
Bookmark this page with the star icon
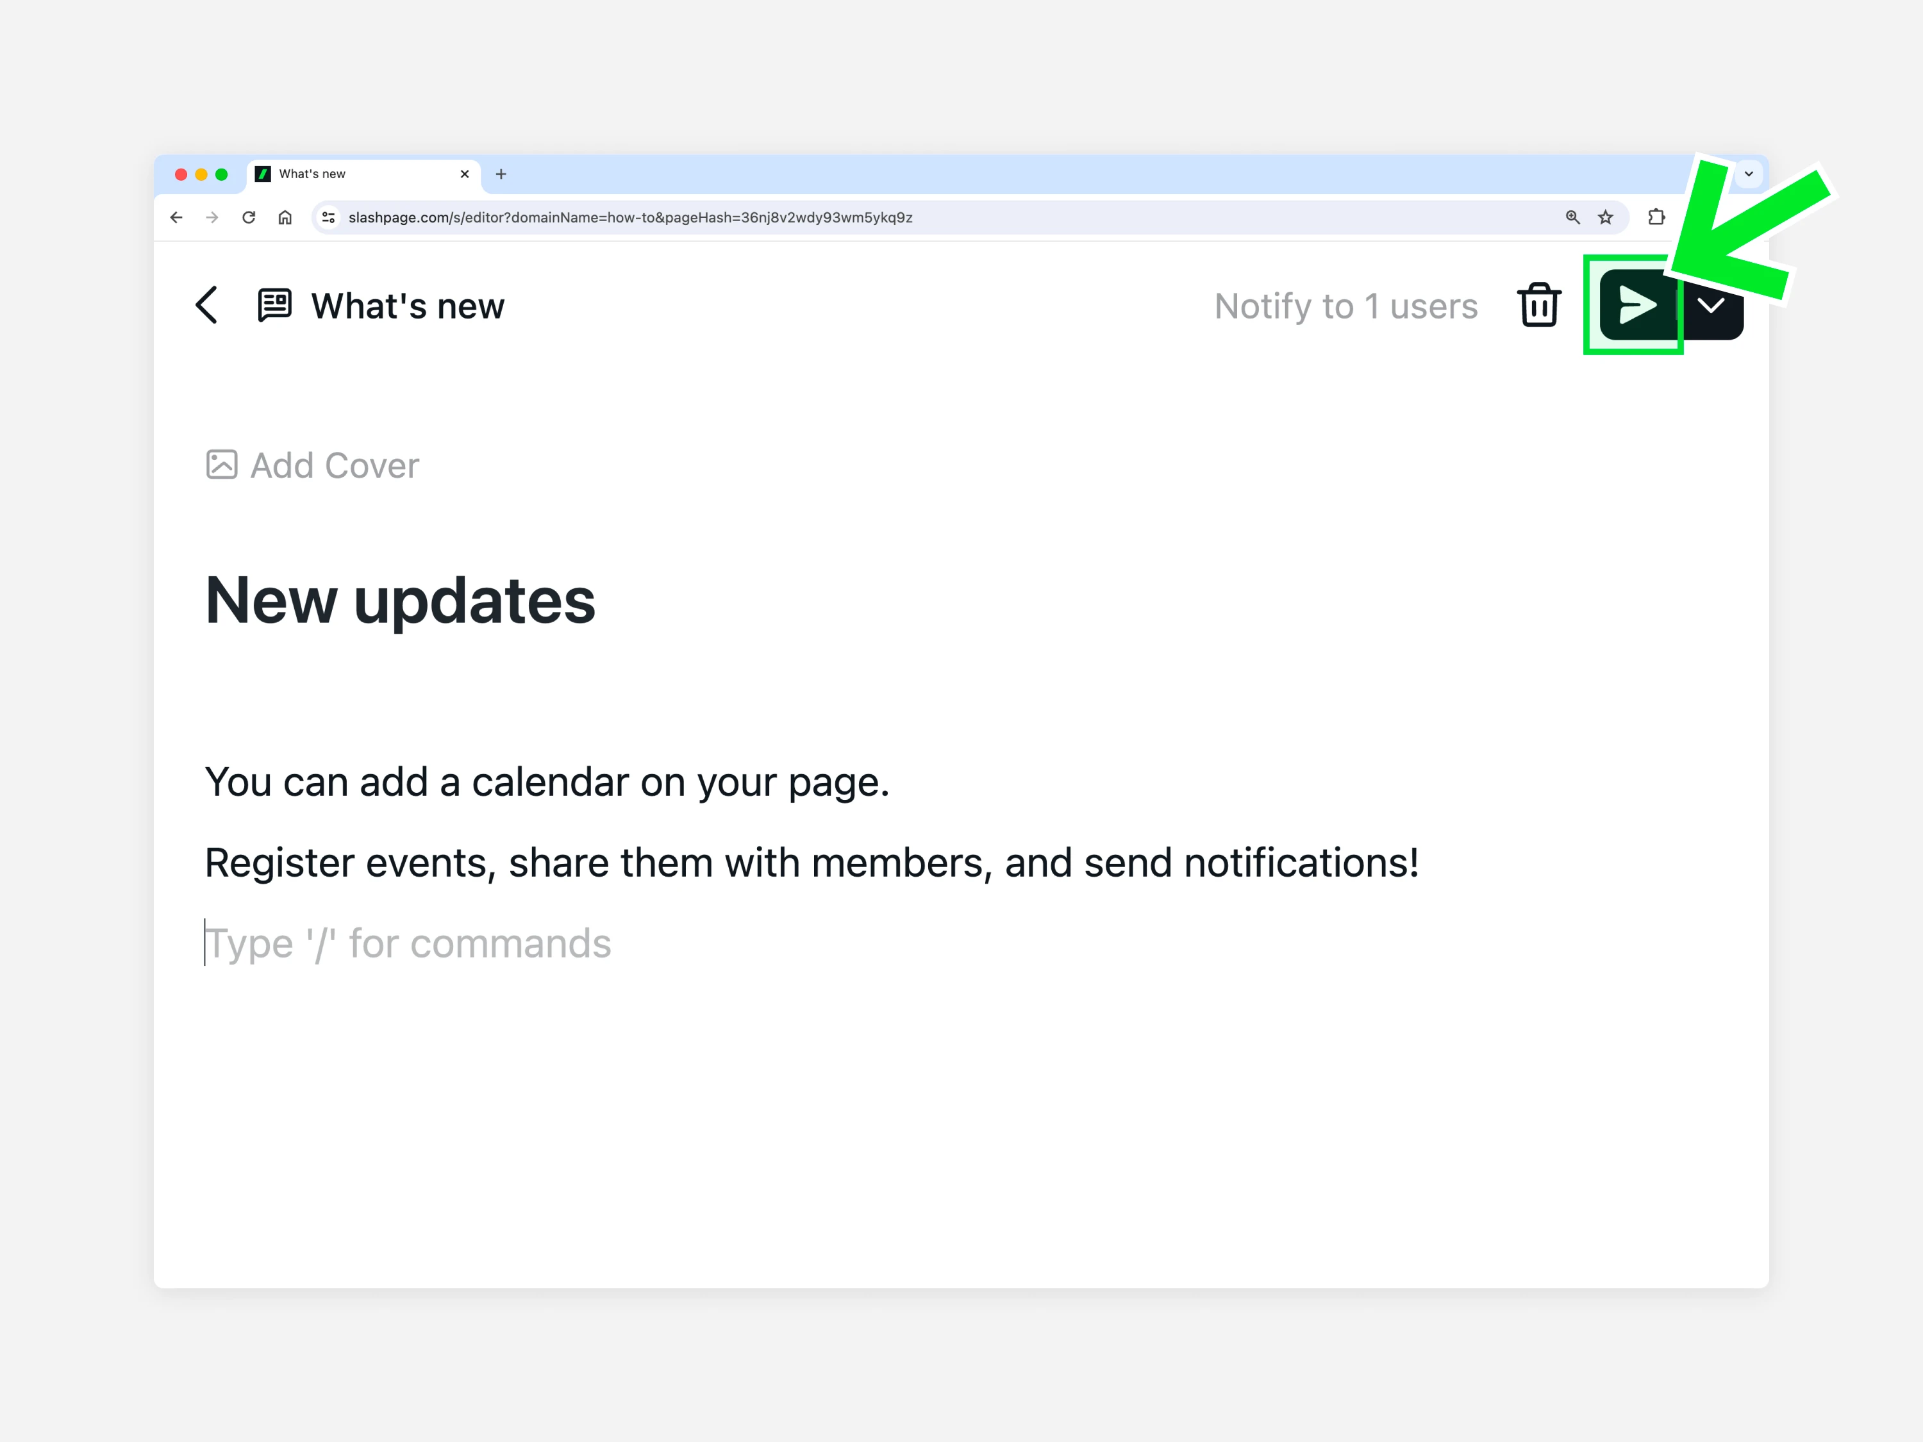(x=1606, y=217)
